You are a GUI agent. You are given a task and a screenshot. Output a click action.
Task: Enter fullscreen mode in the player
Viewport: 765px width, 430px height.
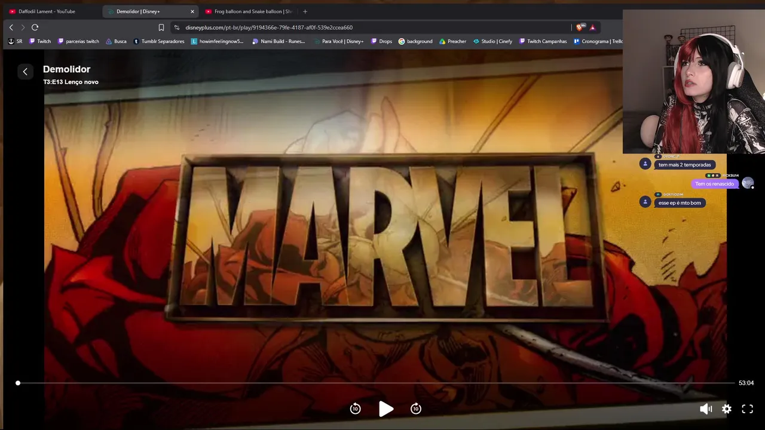coord(747,408)
